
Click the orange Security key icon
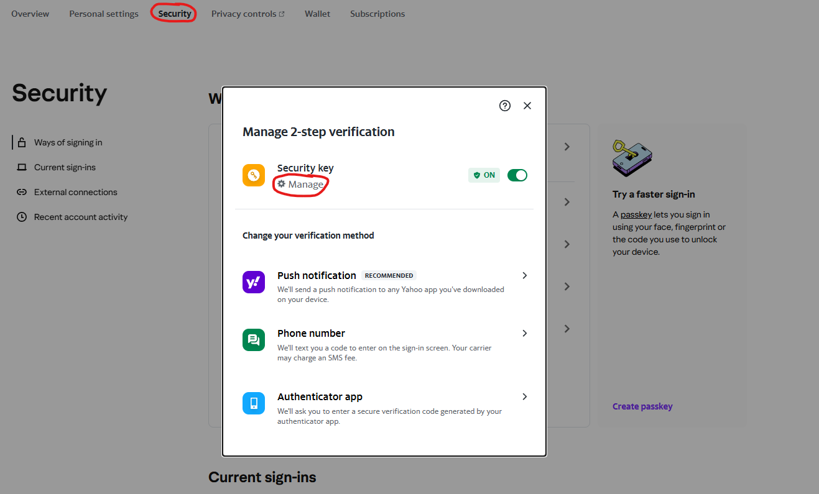click(254, 175)
